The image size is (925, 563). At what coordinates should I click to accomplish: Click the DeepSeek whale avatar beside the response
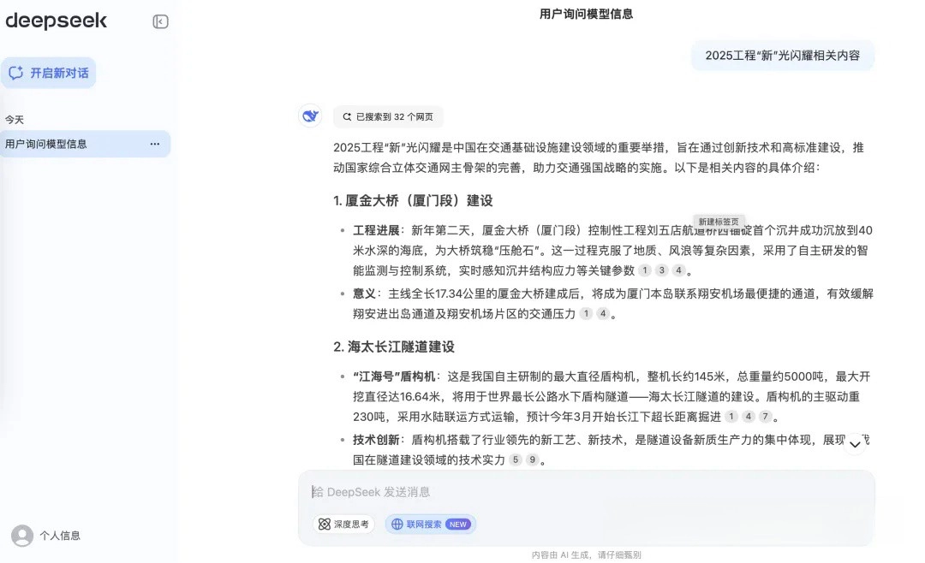coord(310,116)
